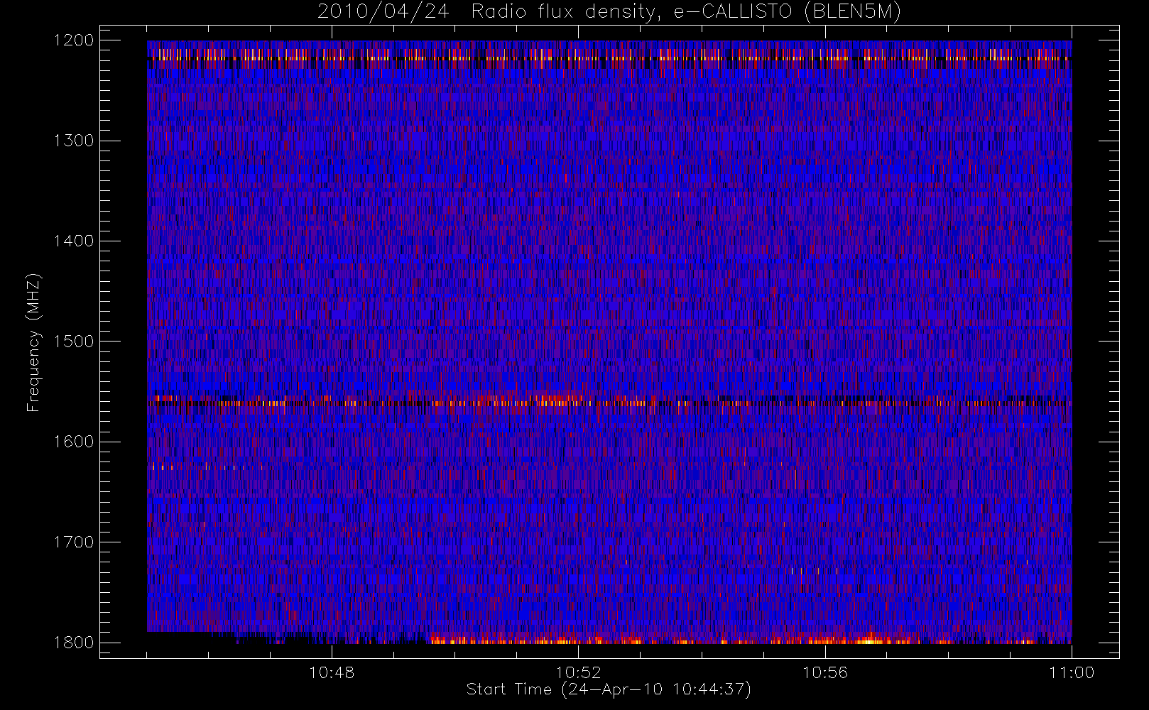This screenshot has height=710, width=1149.
Task: Click the 1800 frequency tick label
Action: (x=74, y=643)
